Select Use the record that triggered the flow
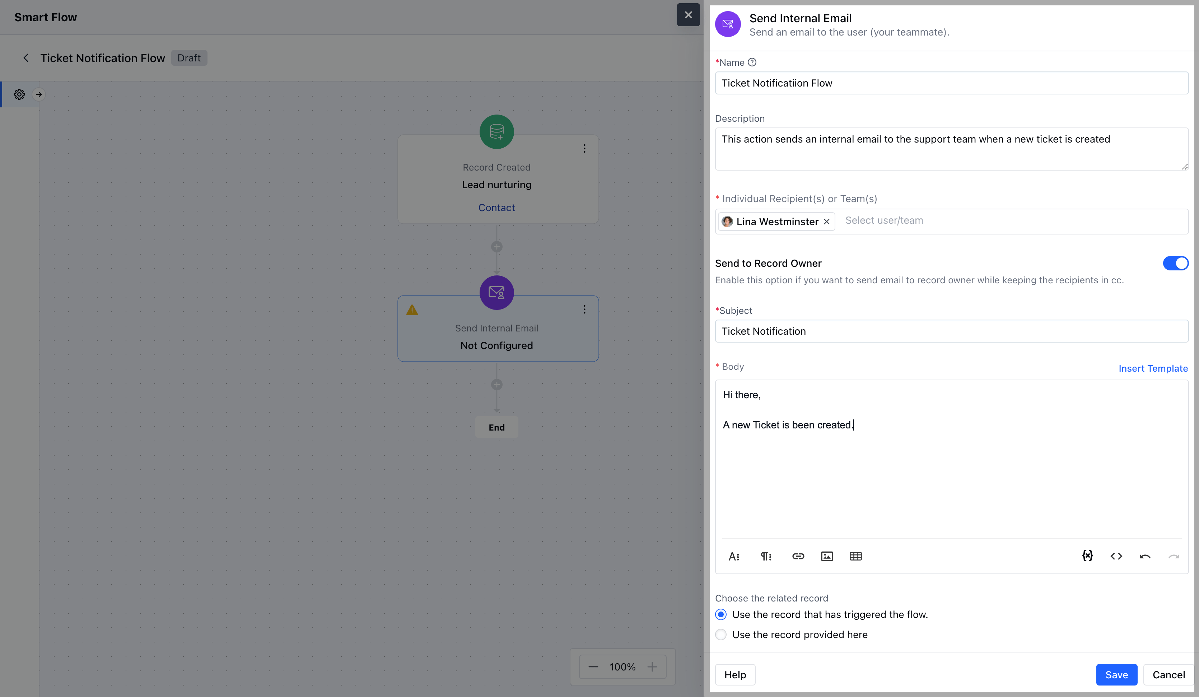Image resolution: width=1199 pixels, height=697 pixels. pyautogui.click(x=721, y=615)
